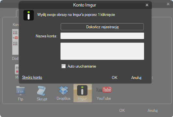173x117 pixels.
Task: Focus the Nazwa konta input field
Action: (x=102, y=36)
